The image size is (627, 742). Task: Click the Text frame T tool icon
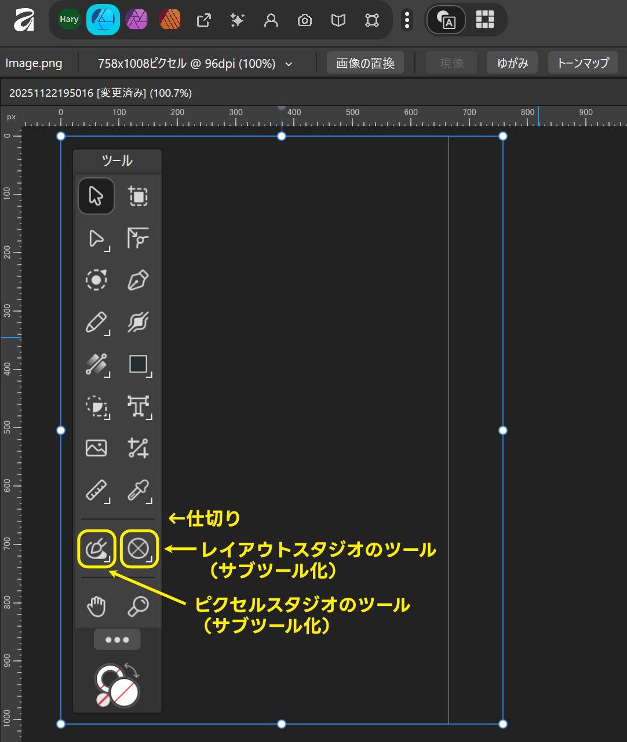tap(139, 407)
